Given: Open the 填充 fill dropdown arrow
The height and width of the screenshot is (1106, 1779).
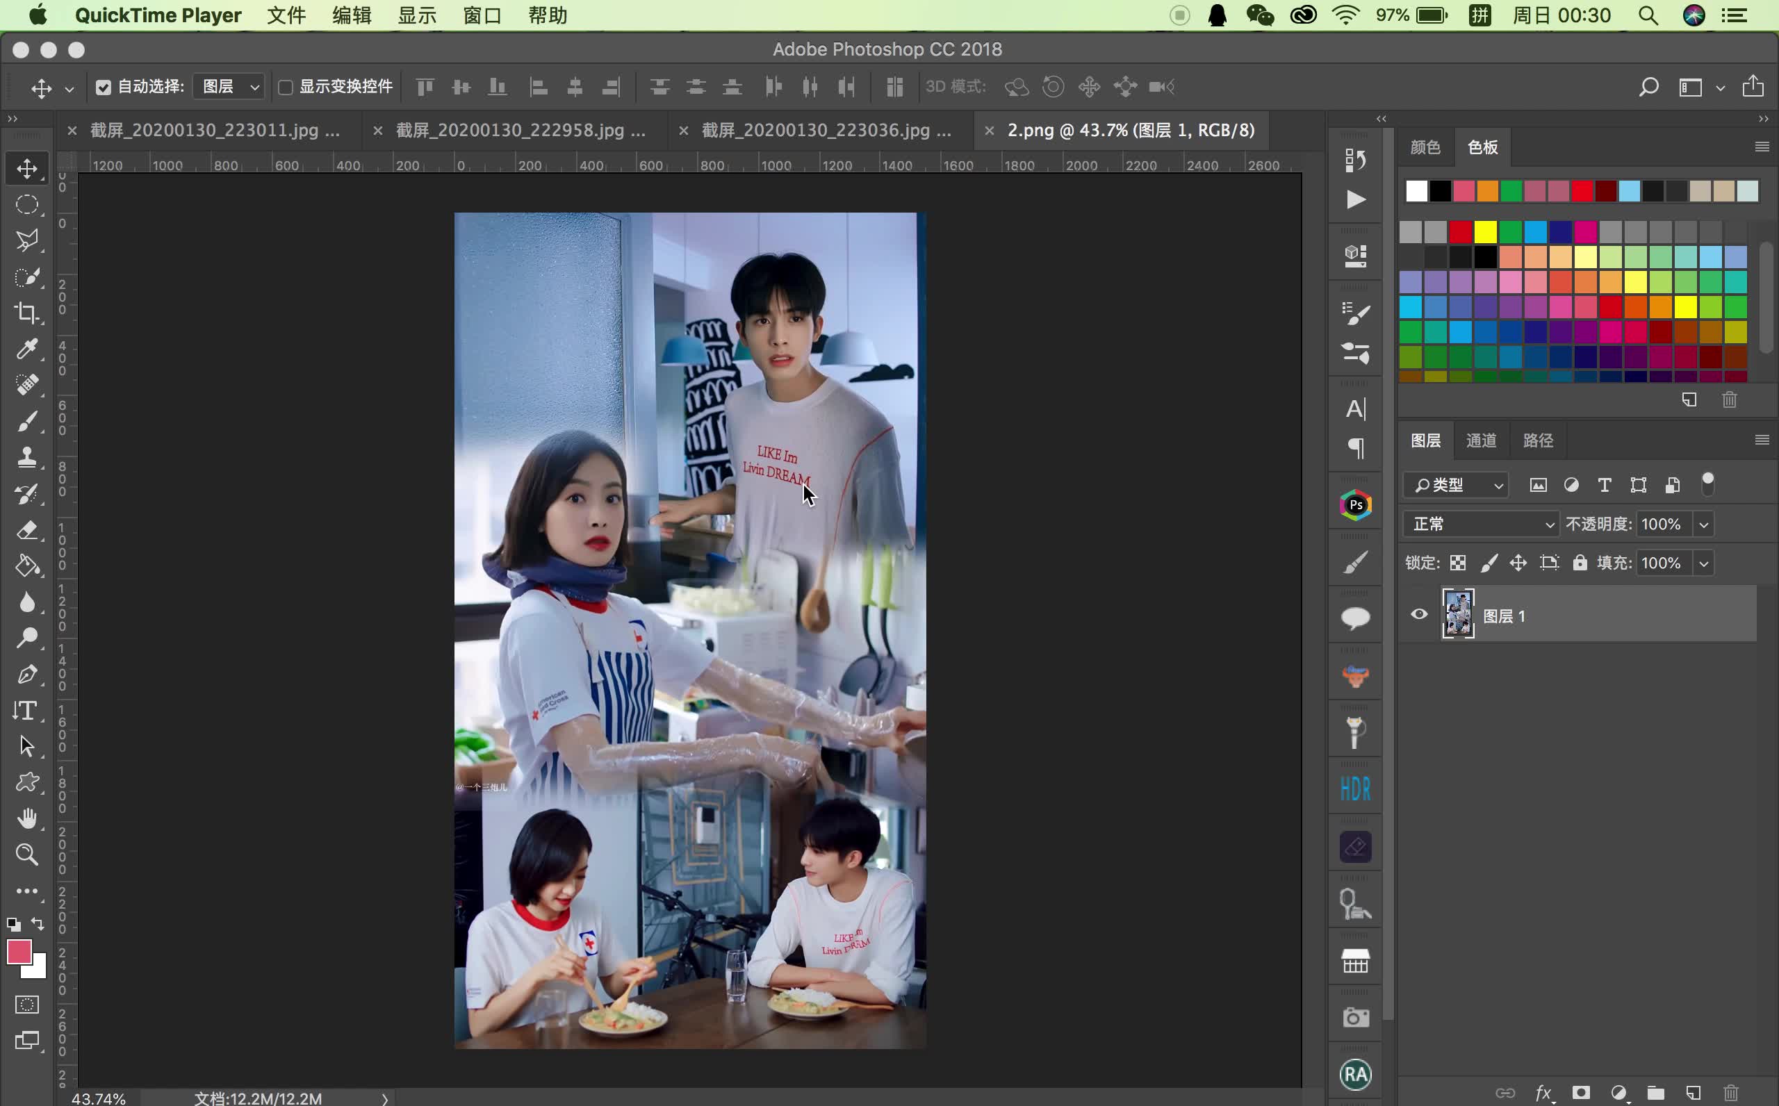Looking at the screenshot, I should click(1704, 563).
